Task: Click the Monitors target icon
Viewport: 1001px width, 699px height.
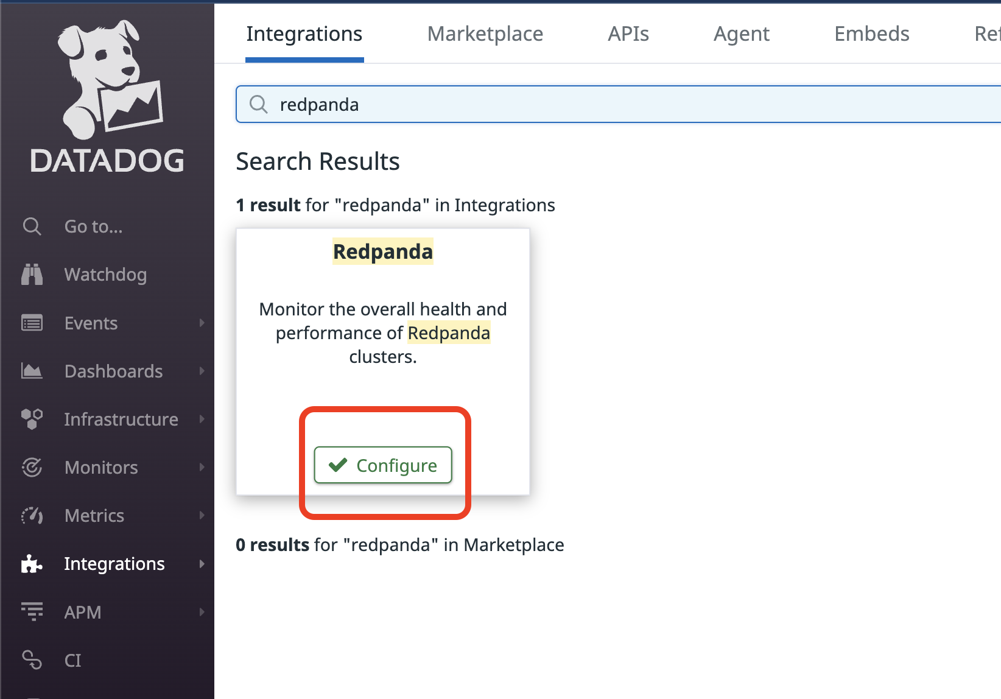Action: 32,467
